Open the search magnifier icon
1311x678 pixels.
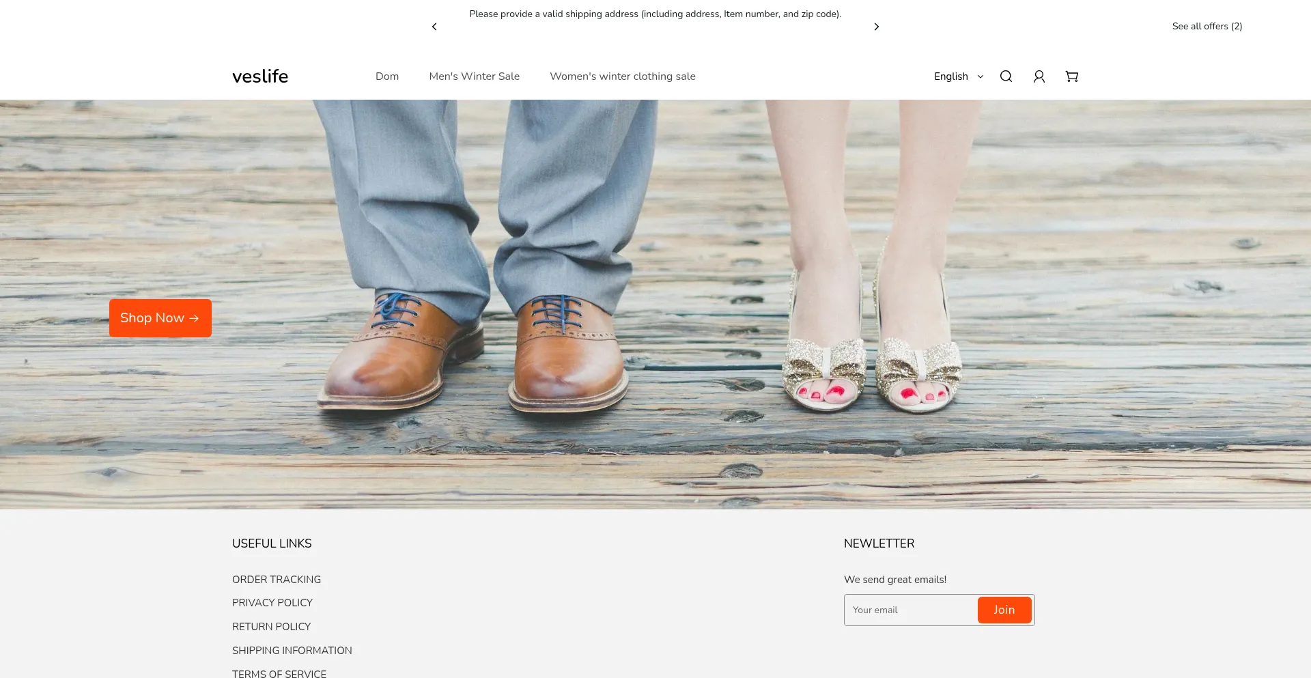pyautogui.click(x=1006, y=76)
